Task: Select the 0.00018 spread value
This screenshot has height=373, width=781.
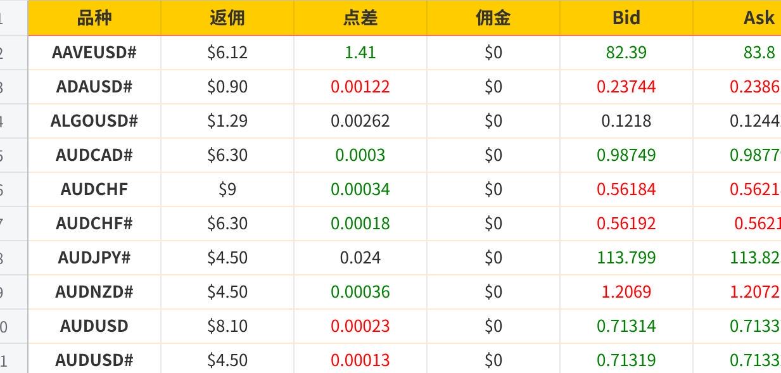Action: click(x=360, y=224)
